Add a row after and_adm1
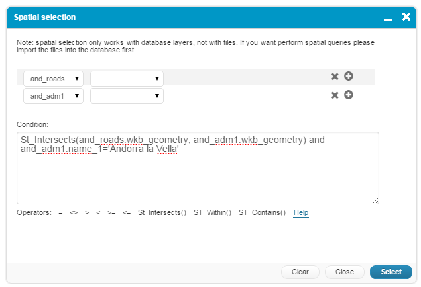Image resolution: width=421 pixels, height=287 pixels. coord(348,95)
